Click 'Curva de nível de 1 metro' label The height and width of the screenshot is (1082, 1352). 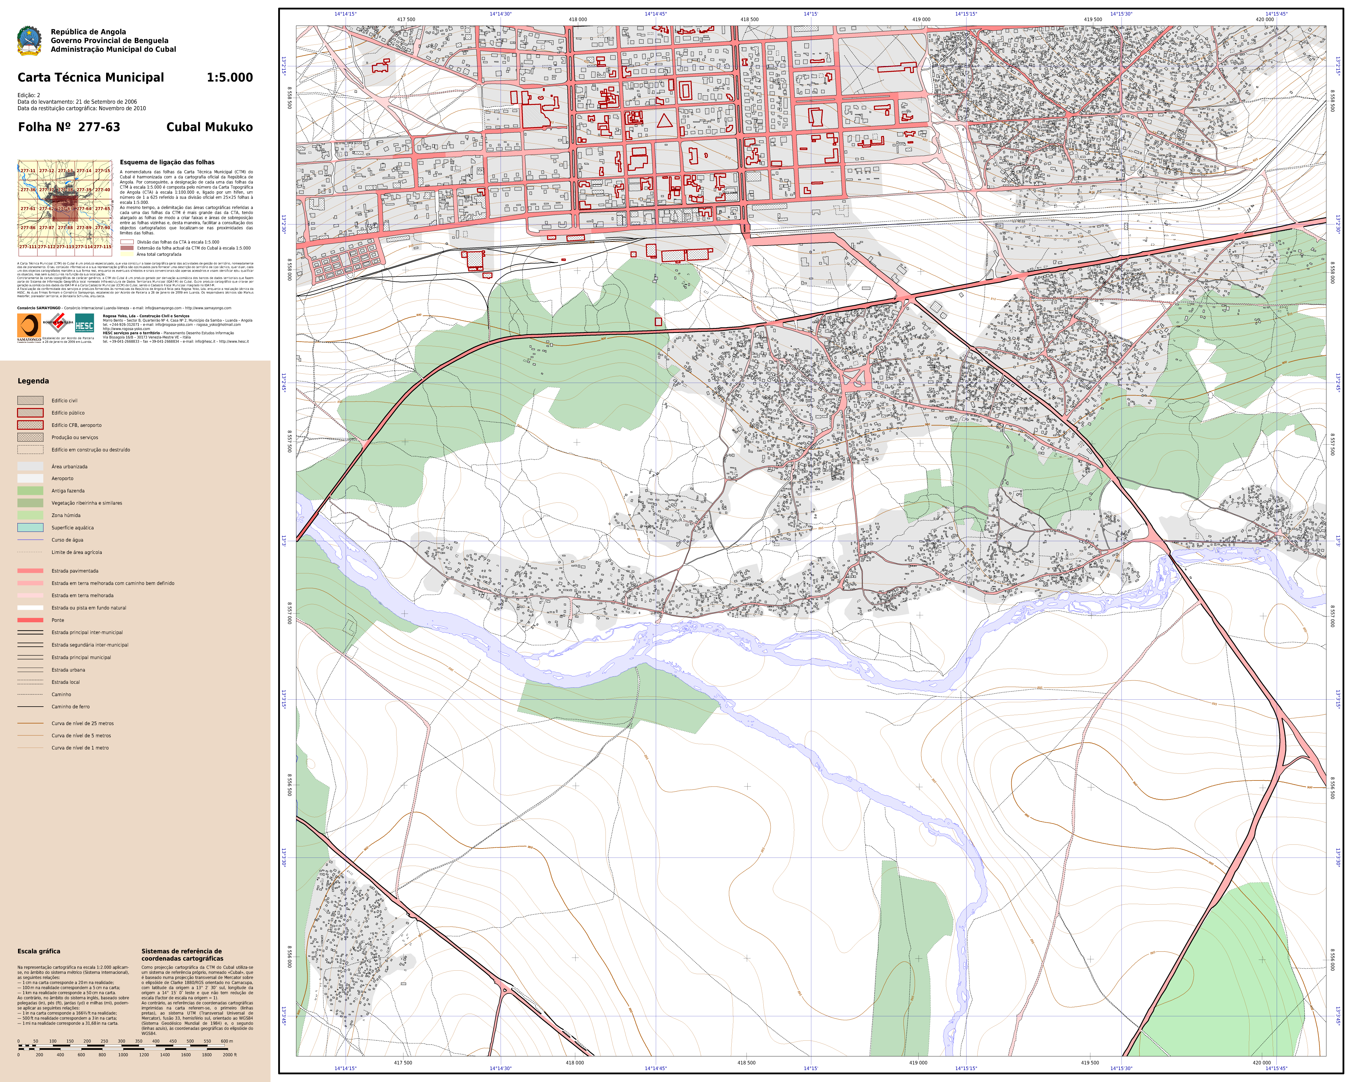[80, 748]
